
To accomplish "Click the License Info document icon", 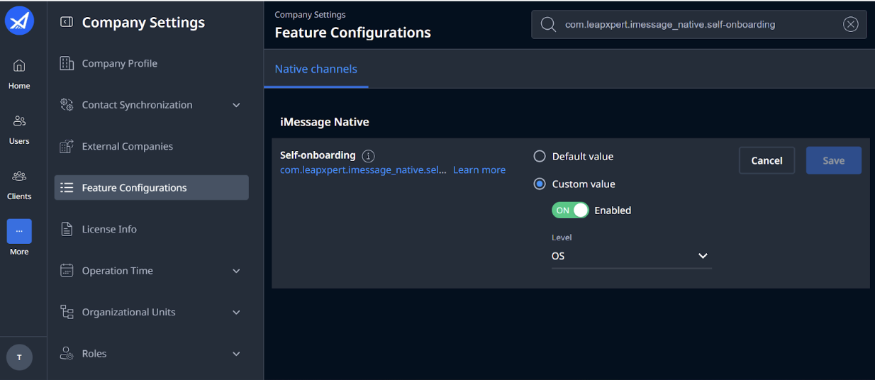I will (x=67, y=229).
